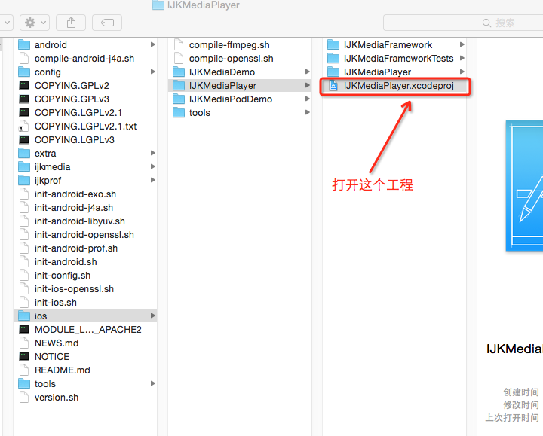Screen dimensions: 543x436
Task: Expand tools folder arrow in first column
Action: (152, 383)
